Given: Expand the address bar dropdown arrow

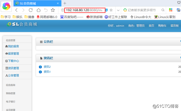Looking at the screenshot, I should [x=118, y=10].
